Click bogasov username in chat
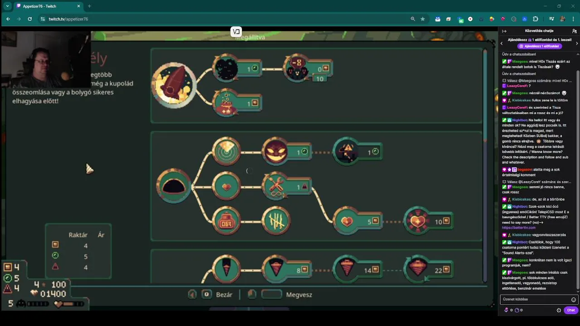The height and width of the screenshot is (326, 580). coord(525,169)
